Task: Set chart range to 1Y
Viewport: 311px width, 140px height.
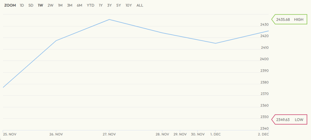Action: (x=101, y=5)
